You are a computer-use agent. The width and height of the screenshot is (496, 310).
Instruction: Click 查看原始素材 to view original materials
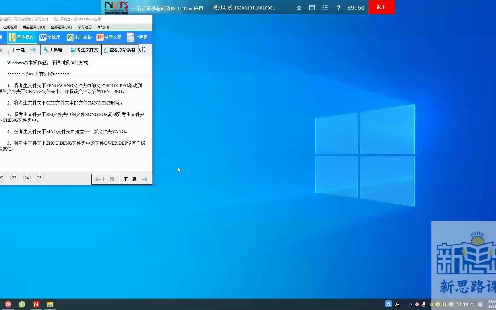(120, 50)
